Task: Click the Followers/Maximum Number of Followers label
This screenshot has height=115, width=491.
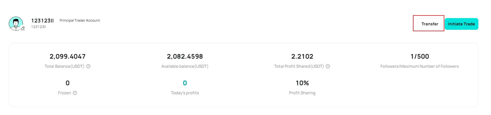Action: (x=419, y=66)
